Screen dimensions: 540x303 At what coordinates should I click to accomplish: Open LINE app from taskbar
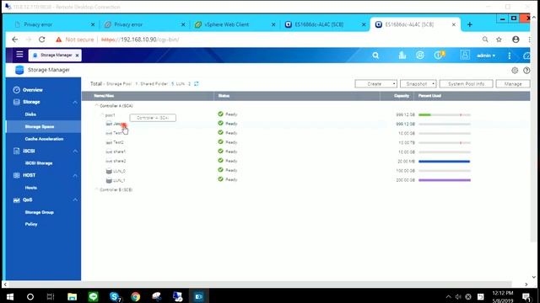click(94, 296)
